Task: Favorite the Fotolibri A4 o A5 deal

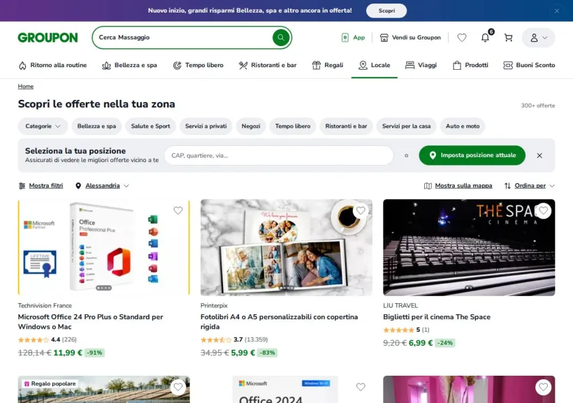Action: coord(361,210)
